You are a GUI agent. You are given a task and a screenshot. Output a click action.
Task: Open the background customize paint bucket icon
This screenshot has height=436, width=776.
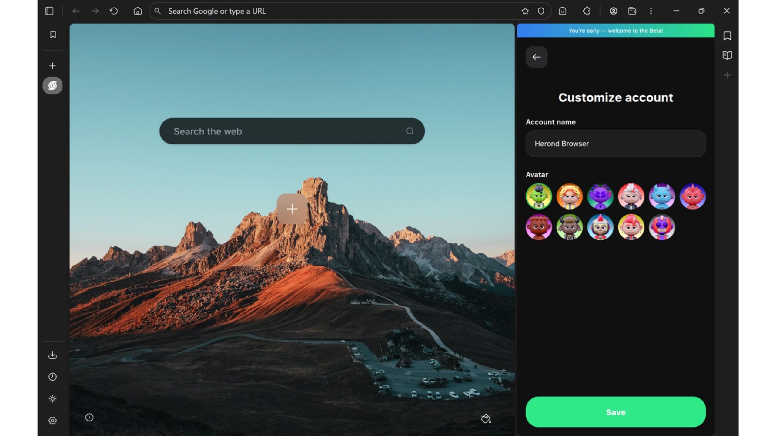click(486, 419)
